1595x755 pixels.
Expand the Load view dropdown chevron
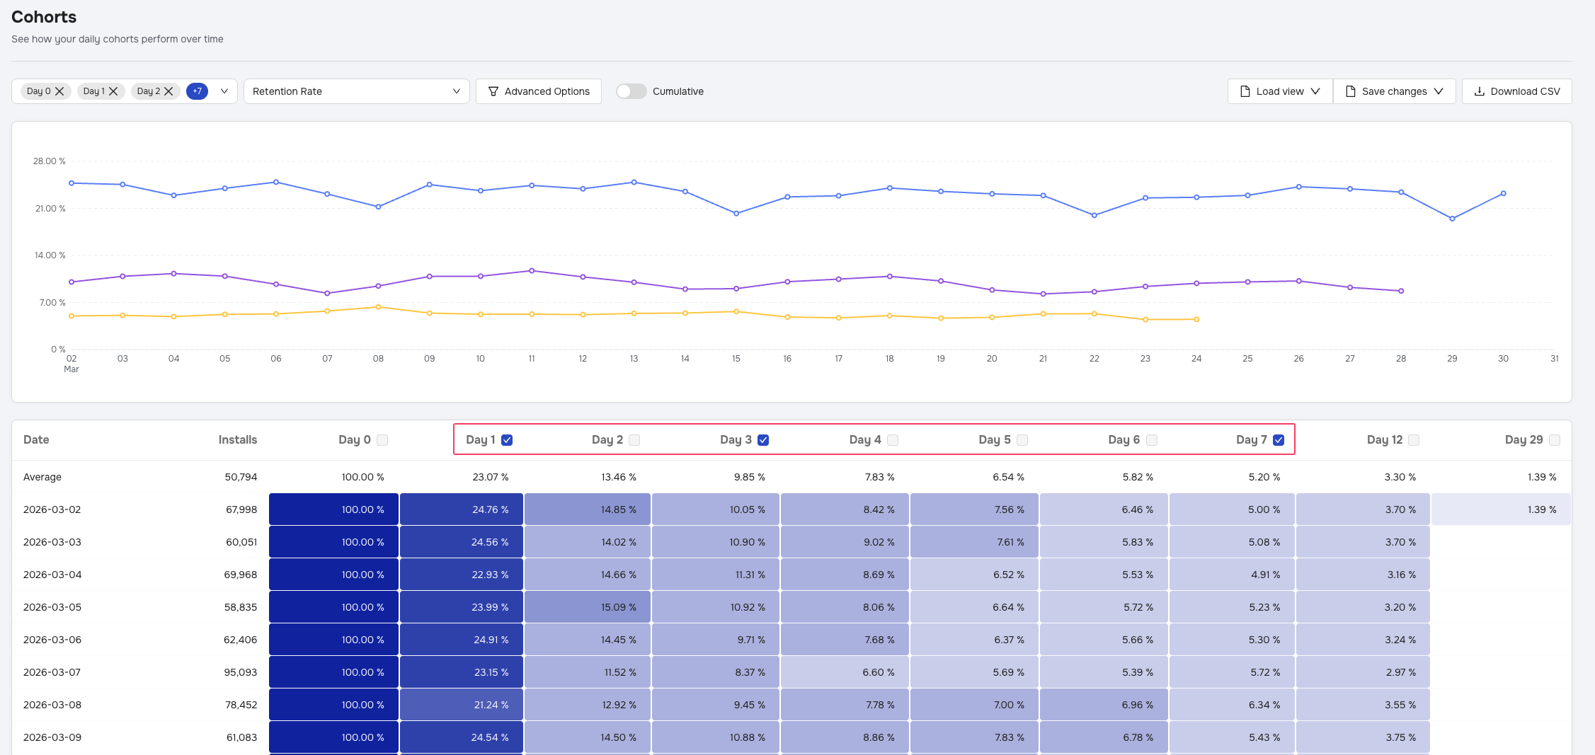click(1315, 91)
